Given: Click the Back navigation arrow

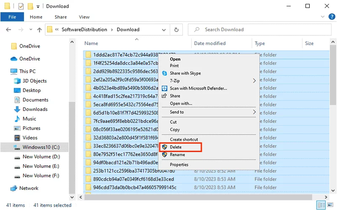Looking at the screenshot, I should [8, 29].
